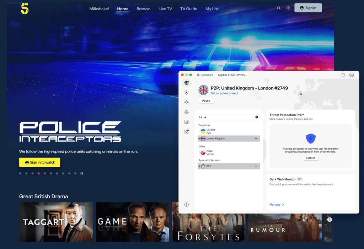Click the Channel 5 logo
This screenshot has width=364, height=249.
(x=25, y=9)
